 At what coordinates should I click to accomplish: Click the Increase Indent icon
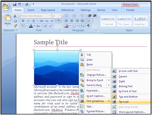pyautogui.click(x=95, y=16)
